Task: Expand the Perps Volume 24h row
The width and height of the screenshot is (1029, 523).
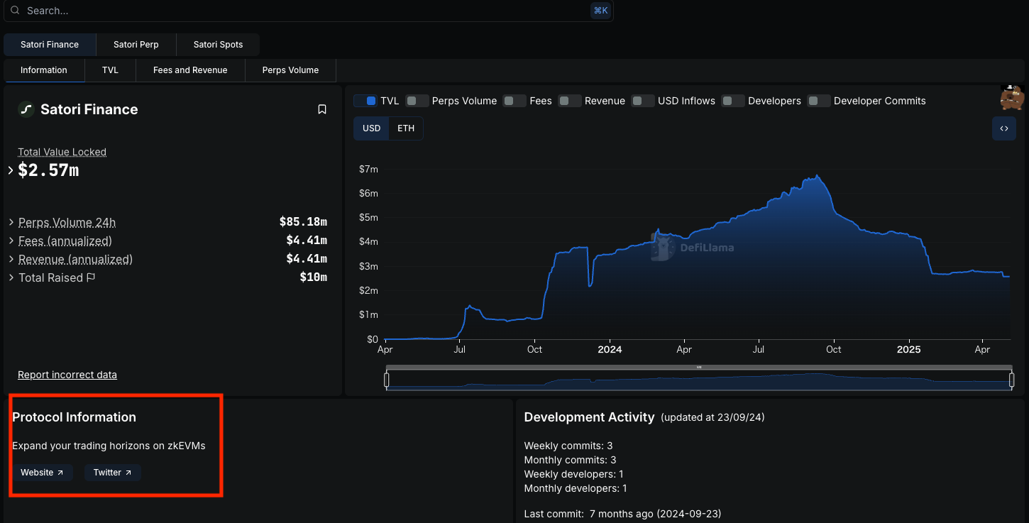Action: pos(11,222)
